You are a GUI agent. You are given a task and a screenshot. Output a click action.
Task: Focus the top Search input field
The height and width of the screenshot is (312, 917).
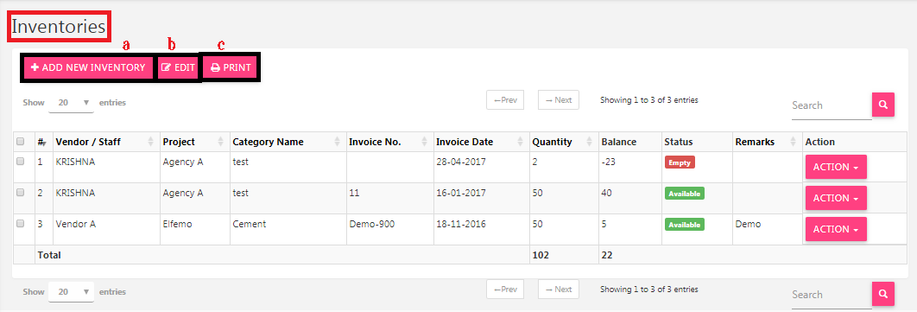(832, 106)
